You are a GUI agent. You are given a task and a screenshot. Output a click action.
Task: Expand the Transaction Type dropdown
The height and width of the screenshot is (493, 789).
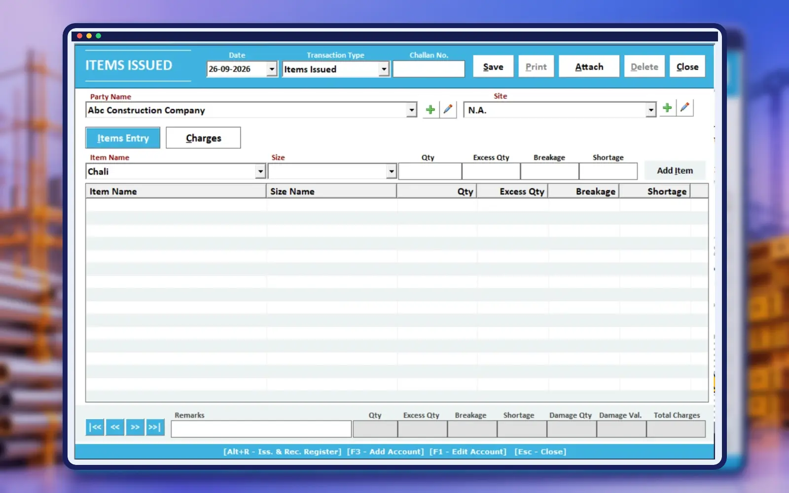pos(384,69)
